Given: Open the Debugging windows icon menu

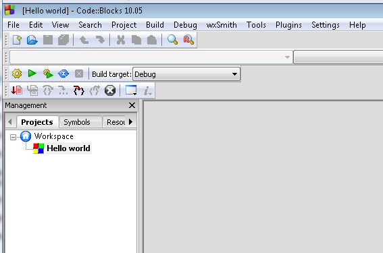Looking at the screenshot, I should [x=131, y=90].
